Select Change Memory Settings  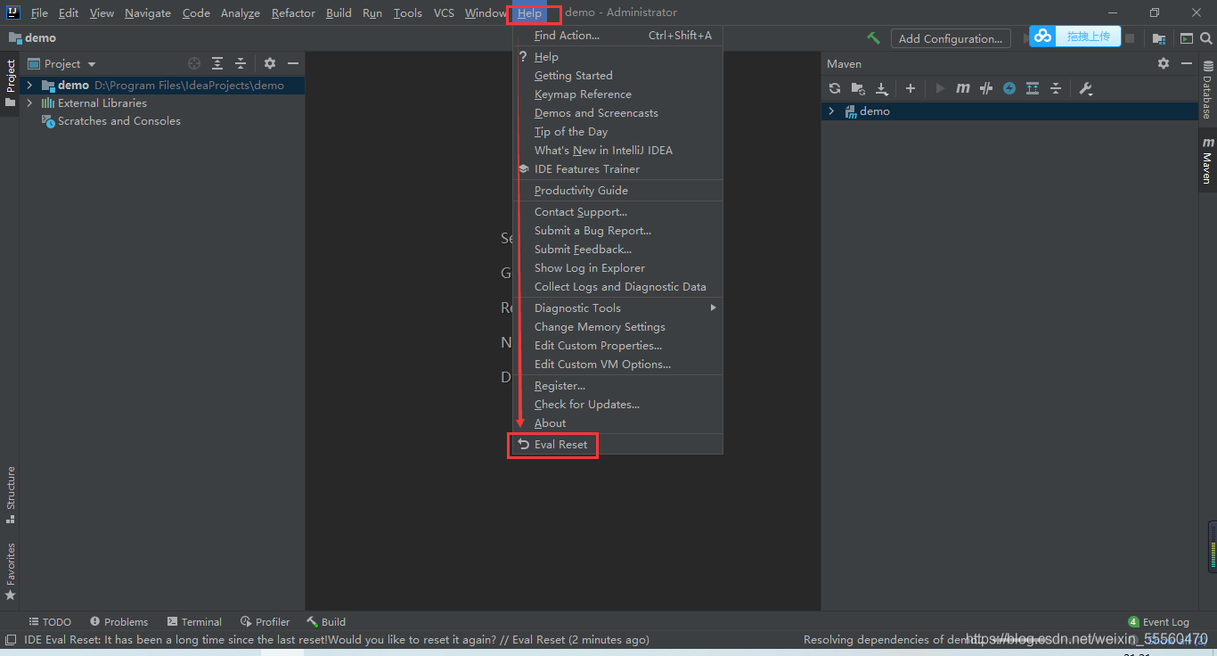617,327
